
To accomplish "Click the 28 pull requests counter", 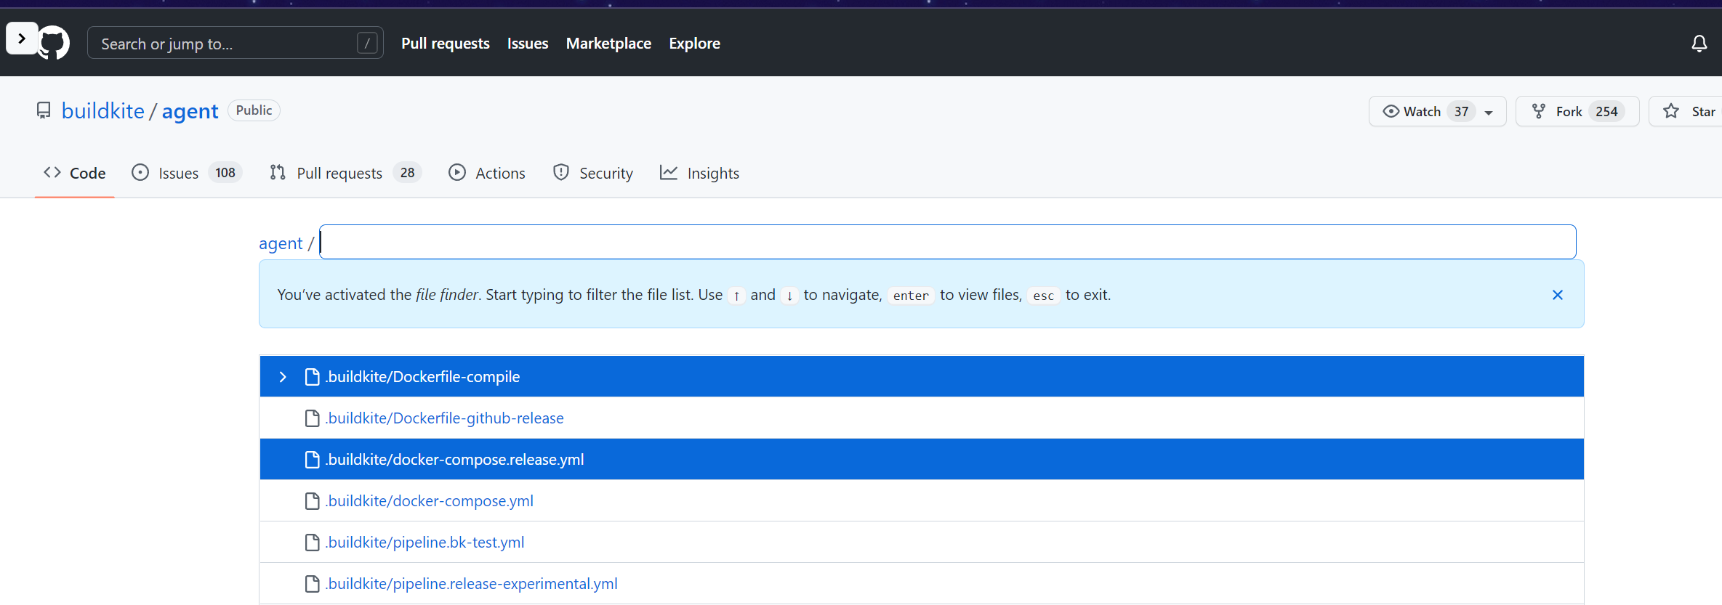I will [x=407, y=173].
